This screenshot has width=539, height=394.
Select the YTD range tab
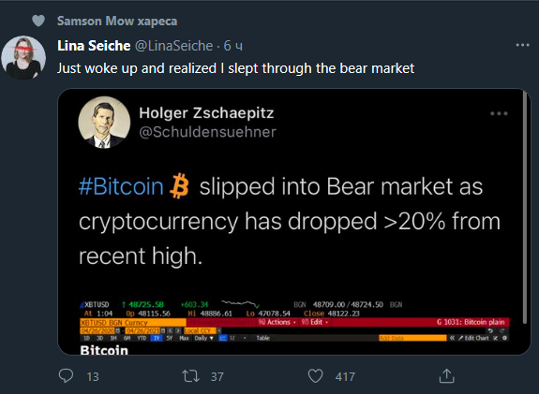point(142,338)
